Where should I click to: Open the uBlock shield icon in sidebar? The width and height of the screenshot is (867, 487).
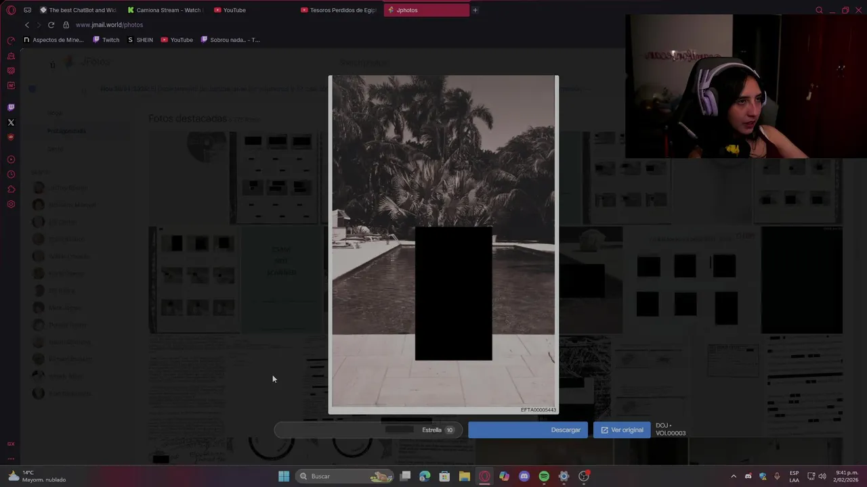click(11, 137)
